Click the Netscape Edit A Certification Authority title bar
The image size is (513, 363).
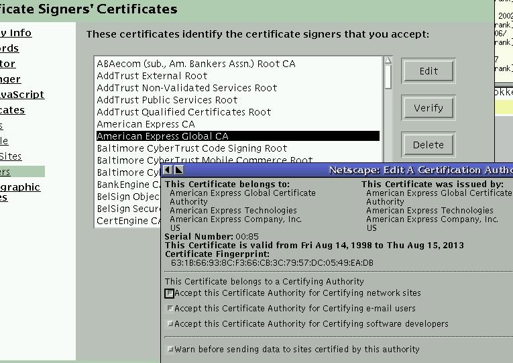pyautogui.click(x=337, y=170)
